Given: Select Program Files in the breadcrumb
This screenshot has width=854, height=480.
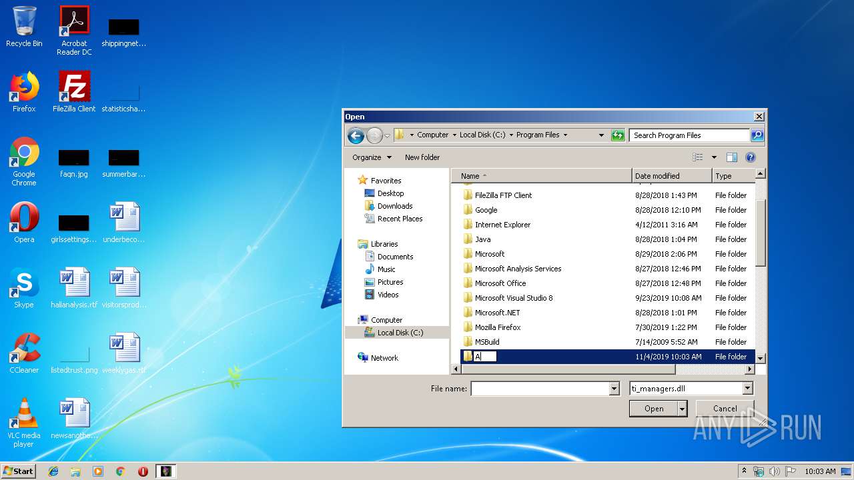Looking at the screenshot, I should (538, 135).
